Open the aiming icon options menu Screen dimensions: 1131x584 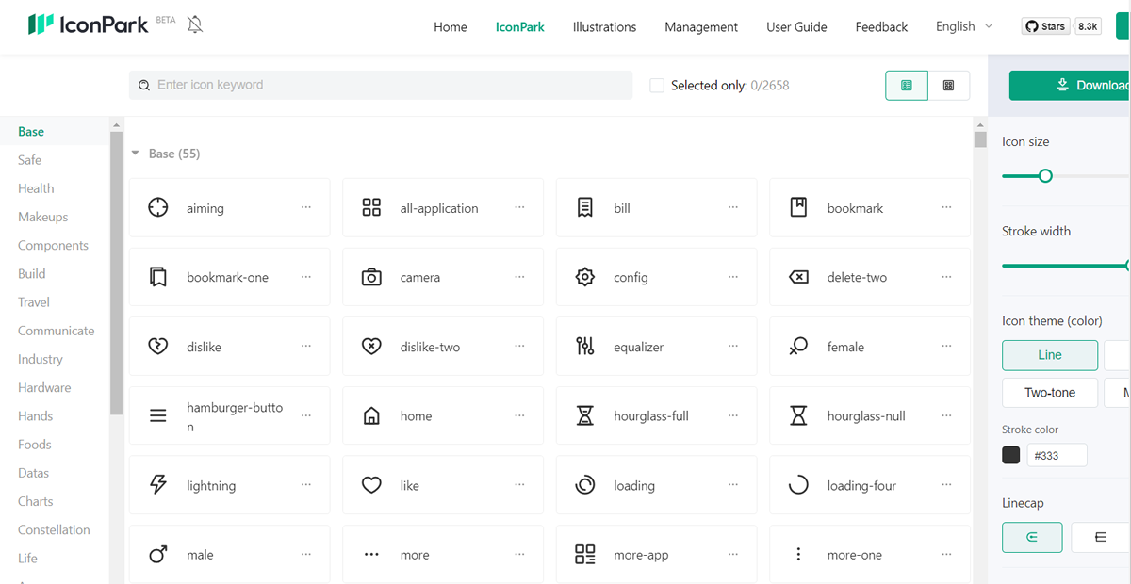[306, 207]
